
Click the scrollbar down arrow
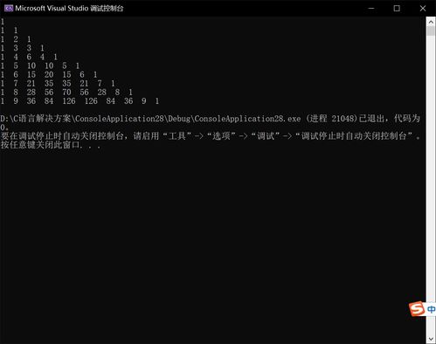coord(431,339)
